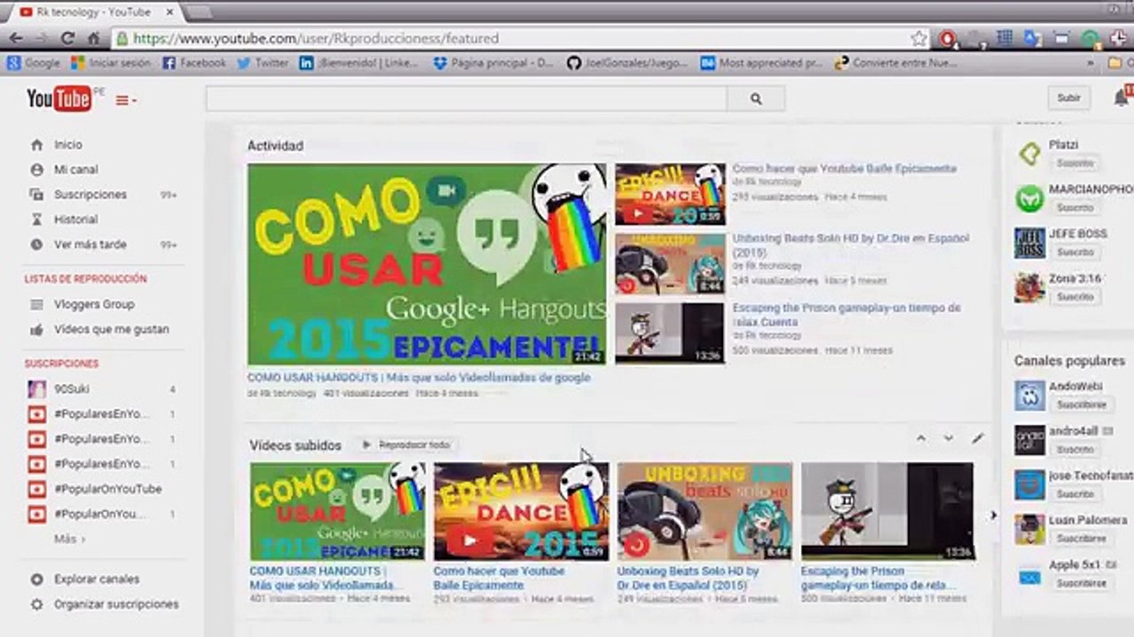Show next videos with the shelf arrow
Screen dimensions: 1134x637
coord(993,515)
